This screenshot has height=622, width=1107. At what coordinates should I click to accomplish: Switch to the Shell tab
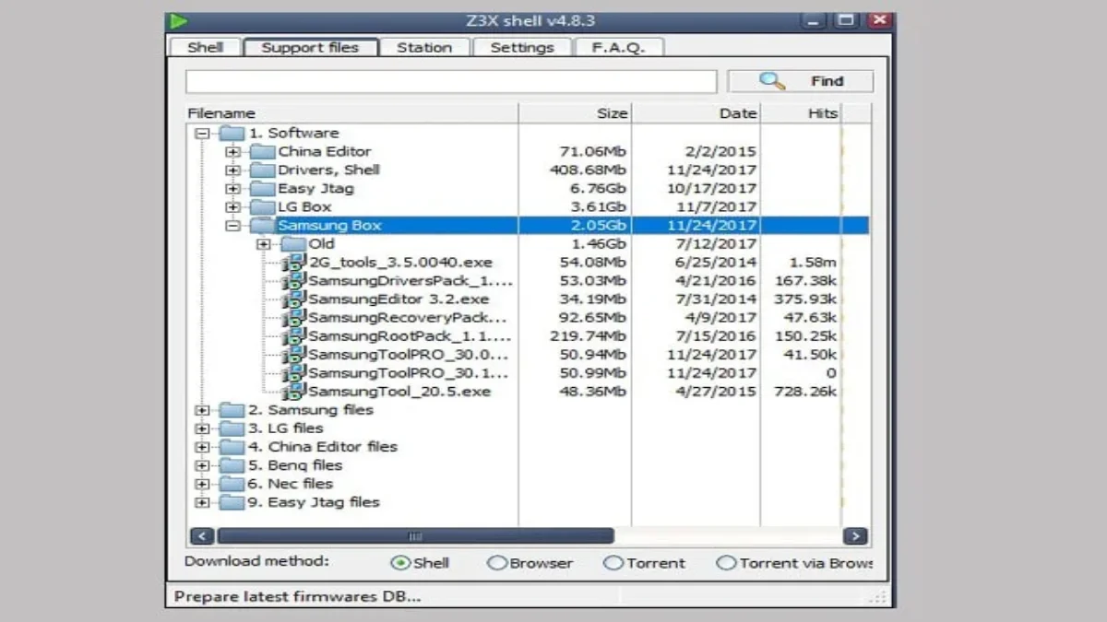[205, 47]
